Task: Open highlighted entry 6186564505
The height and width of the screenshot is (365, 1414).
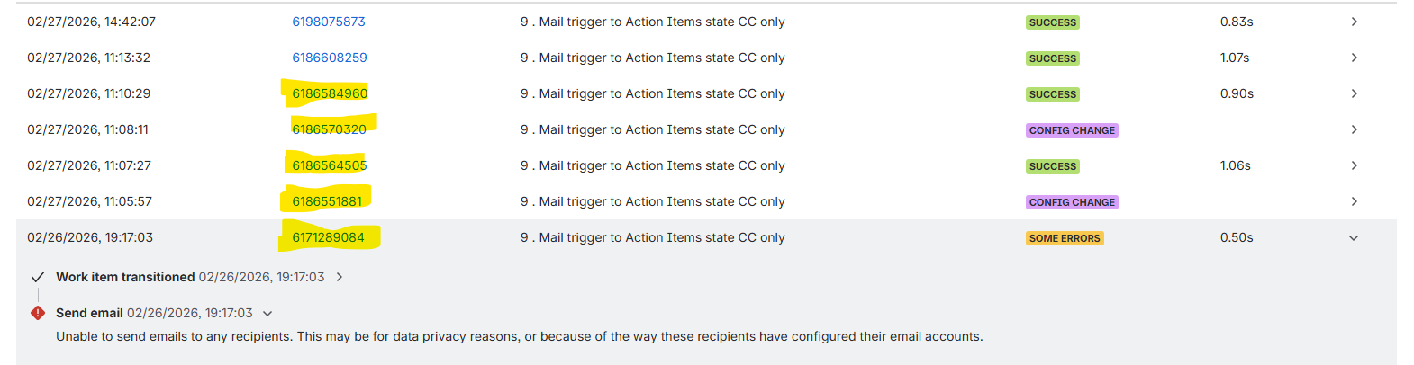Action: (x=330, y=165)
